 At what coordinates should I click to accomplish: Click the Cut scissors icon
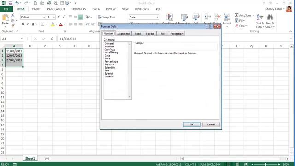(12, 15)
